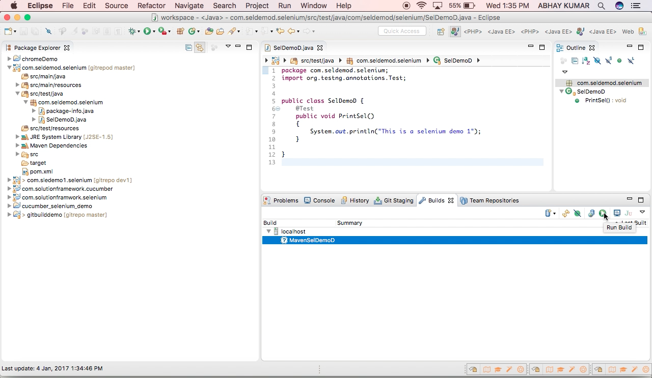
Task: Select SelDemoD.java in Package Explorer
Action: pos(66,120)
